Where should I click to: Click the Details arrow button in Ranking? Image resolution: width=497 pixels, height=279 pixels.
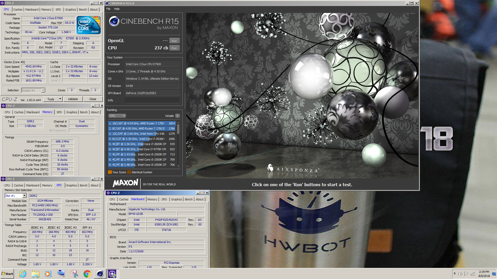(178, 116)
